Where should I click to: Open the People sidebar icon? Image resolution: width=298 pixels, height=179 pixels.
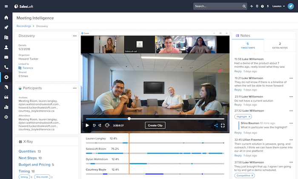[x=6, y=47]
